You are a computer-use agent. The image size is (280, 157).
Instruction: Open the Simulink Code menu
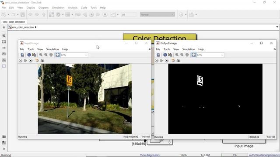84,8
